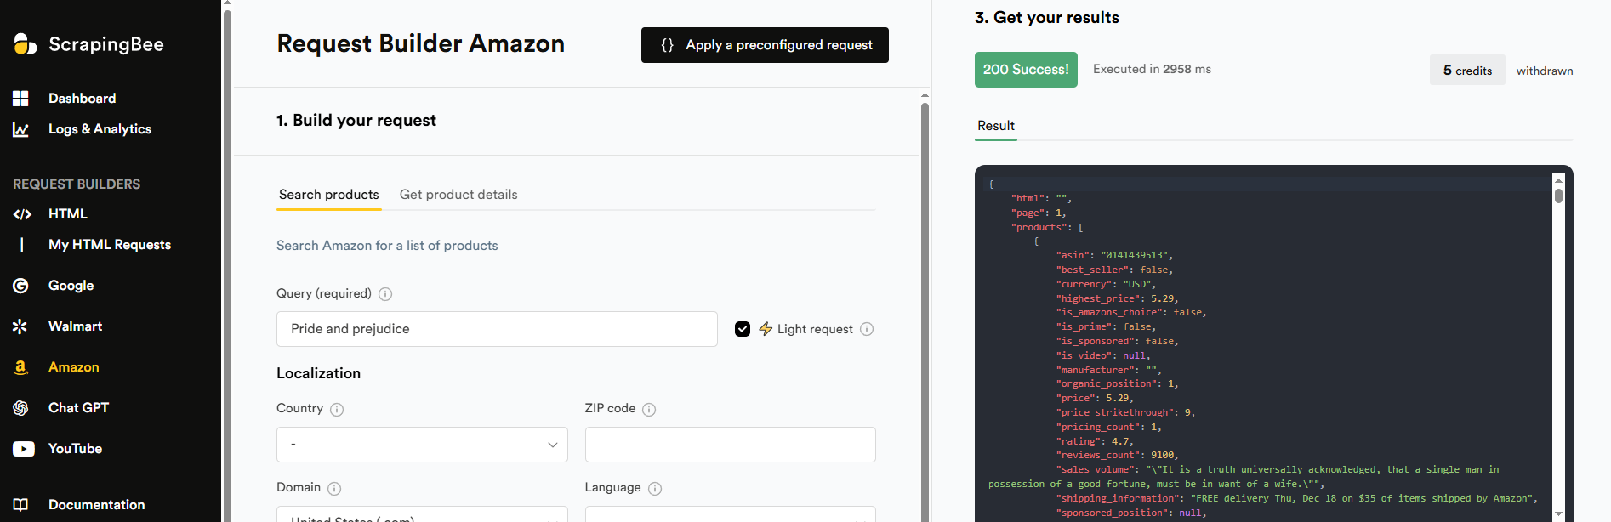Open the Walmart request builder icon

pos(21,326)
